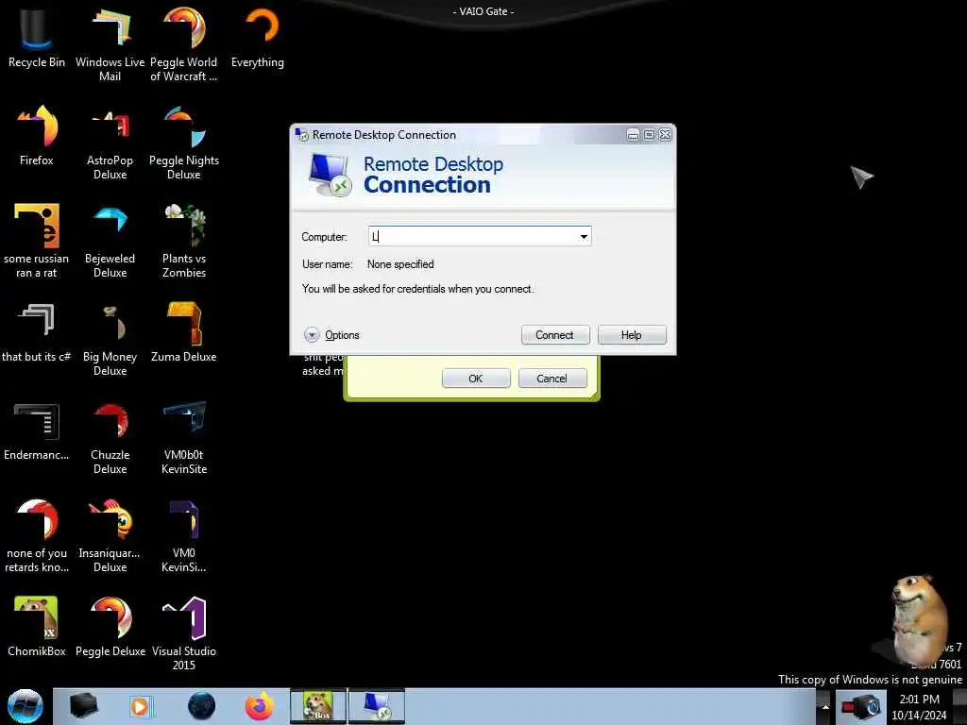This screenshot has width=967, height=725.
Task: Open the camera tray icon
Action: [861, 706]
